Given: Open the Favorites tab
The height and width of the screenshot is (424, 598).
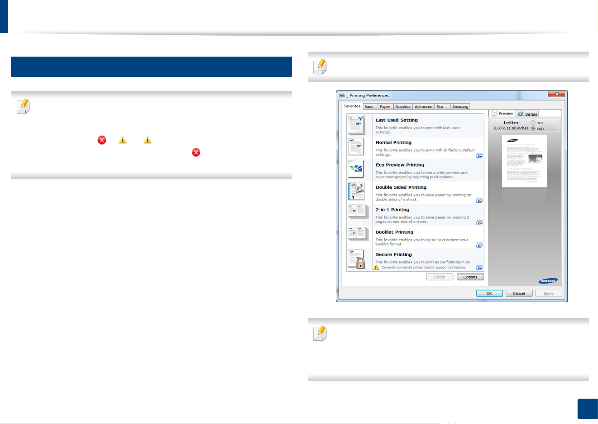Looking at the screenshot, I should coord(352,106).
